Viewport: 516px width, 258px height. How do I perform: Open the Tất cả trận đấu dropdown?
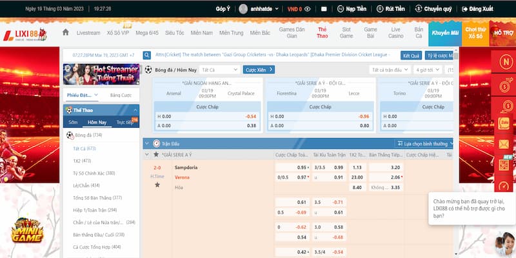(x=390, y=70)
